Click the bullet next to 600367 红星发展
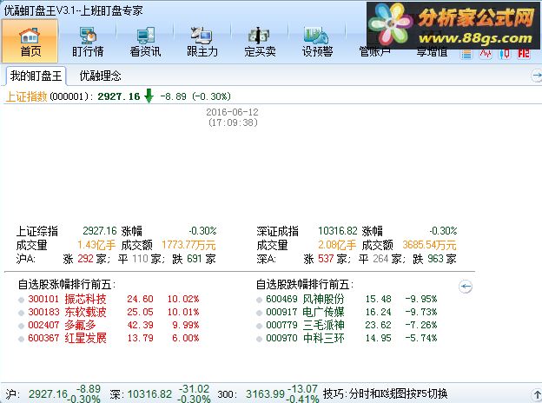Screen dimensions: 542x403 [x=21, y=339]
